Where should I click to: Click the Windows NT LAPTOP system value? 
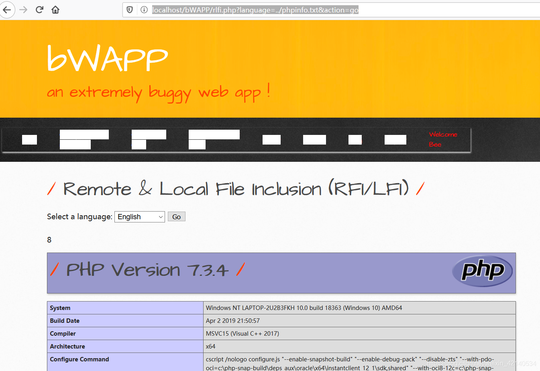[x=304, y=308]
